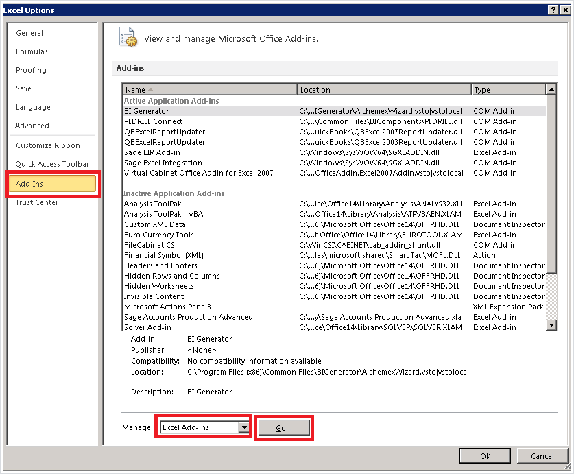
Task: Select Analysis ToolPak - VBA row
Action: [x=334, y=214]
